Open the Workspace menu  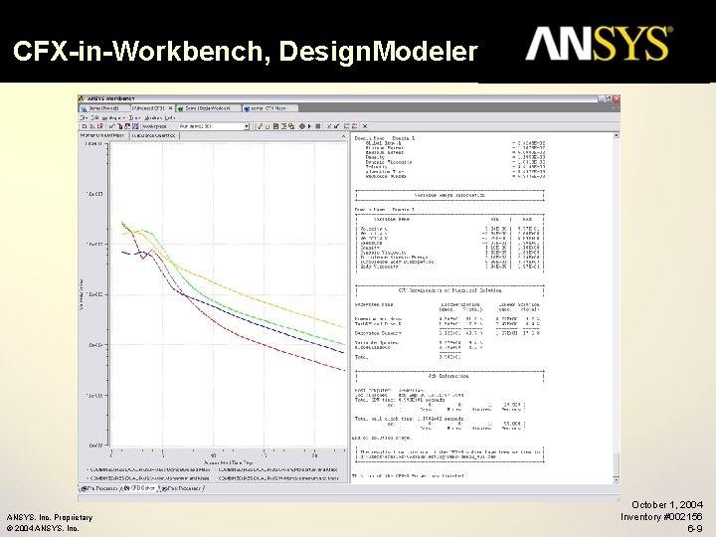[x=113, y=117]
